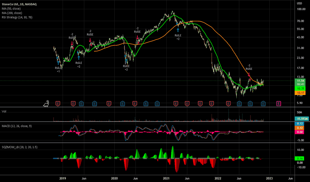Click the dinosaur icon on the chart
Viewport: 310px width, 182px height.
click(46, 104)
